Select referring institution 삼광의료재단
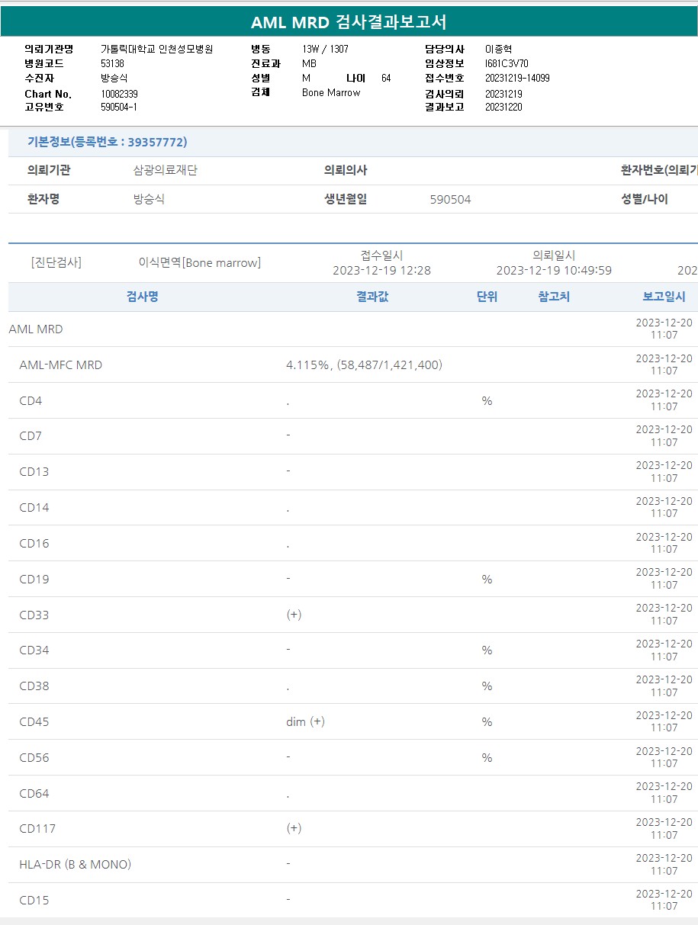Screen dimensions: 698x925 166,171
